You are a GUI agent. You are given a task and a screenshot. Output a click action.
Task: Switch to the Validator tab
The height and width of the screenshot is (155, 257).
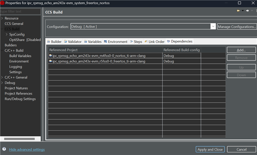coord(73,42)
